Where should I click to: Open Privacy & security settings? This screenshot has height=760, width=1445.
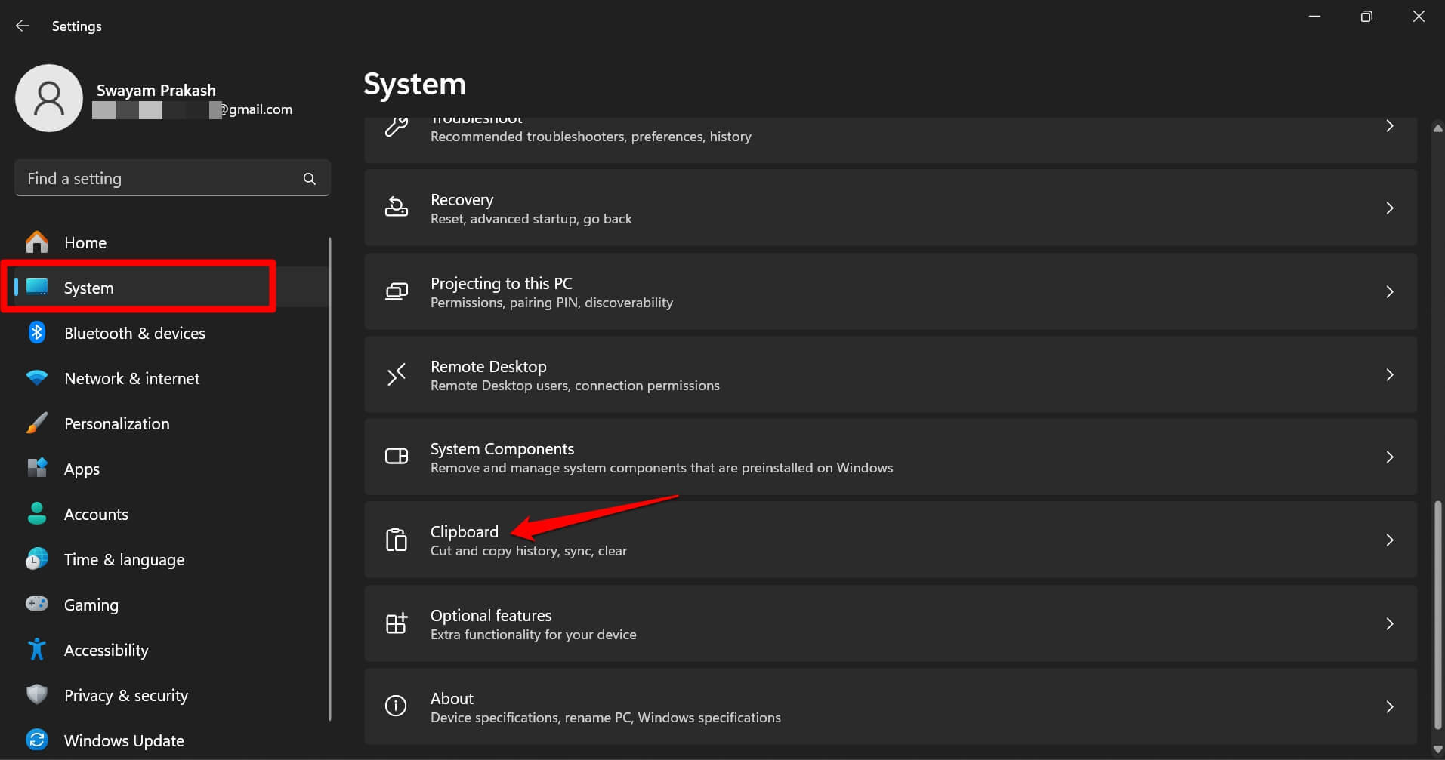click(x=125, y=695)
